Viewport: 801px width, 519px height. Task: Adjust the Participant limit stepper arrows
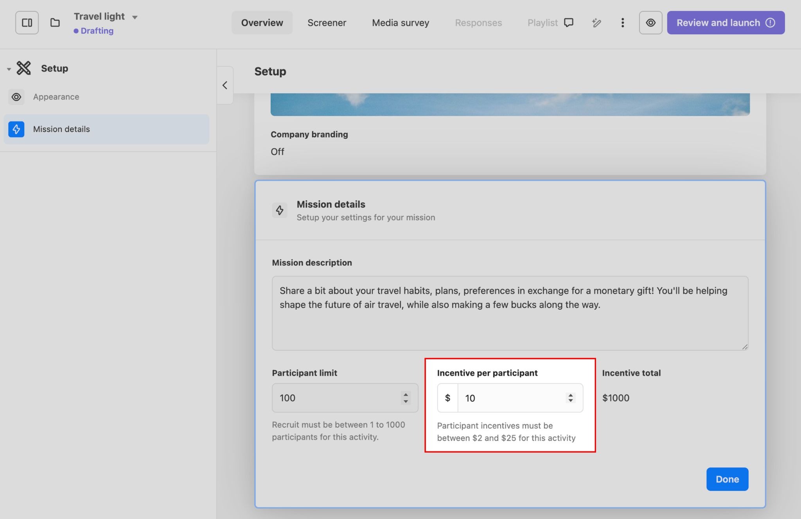(x=406, y=398)
